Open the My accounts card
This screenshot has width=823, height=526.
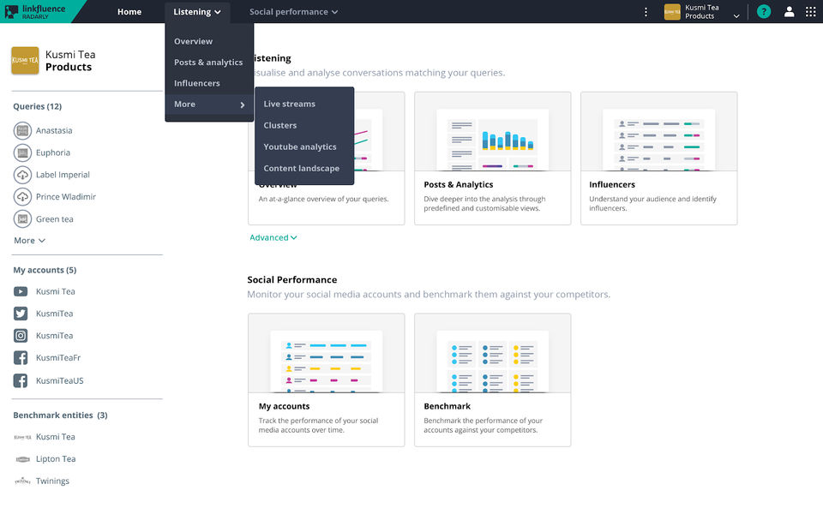326,380
